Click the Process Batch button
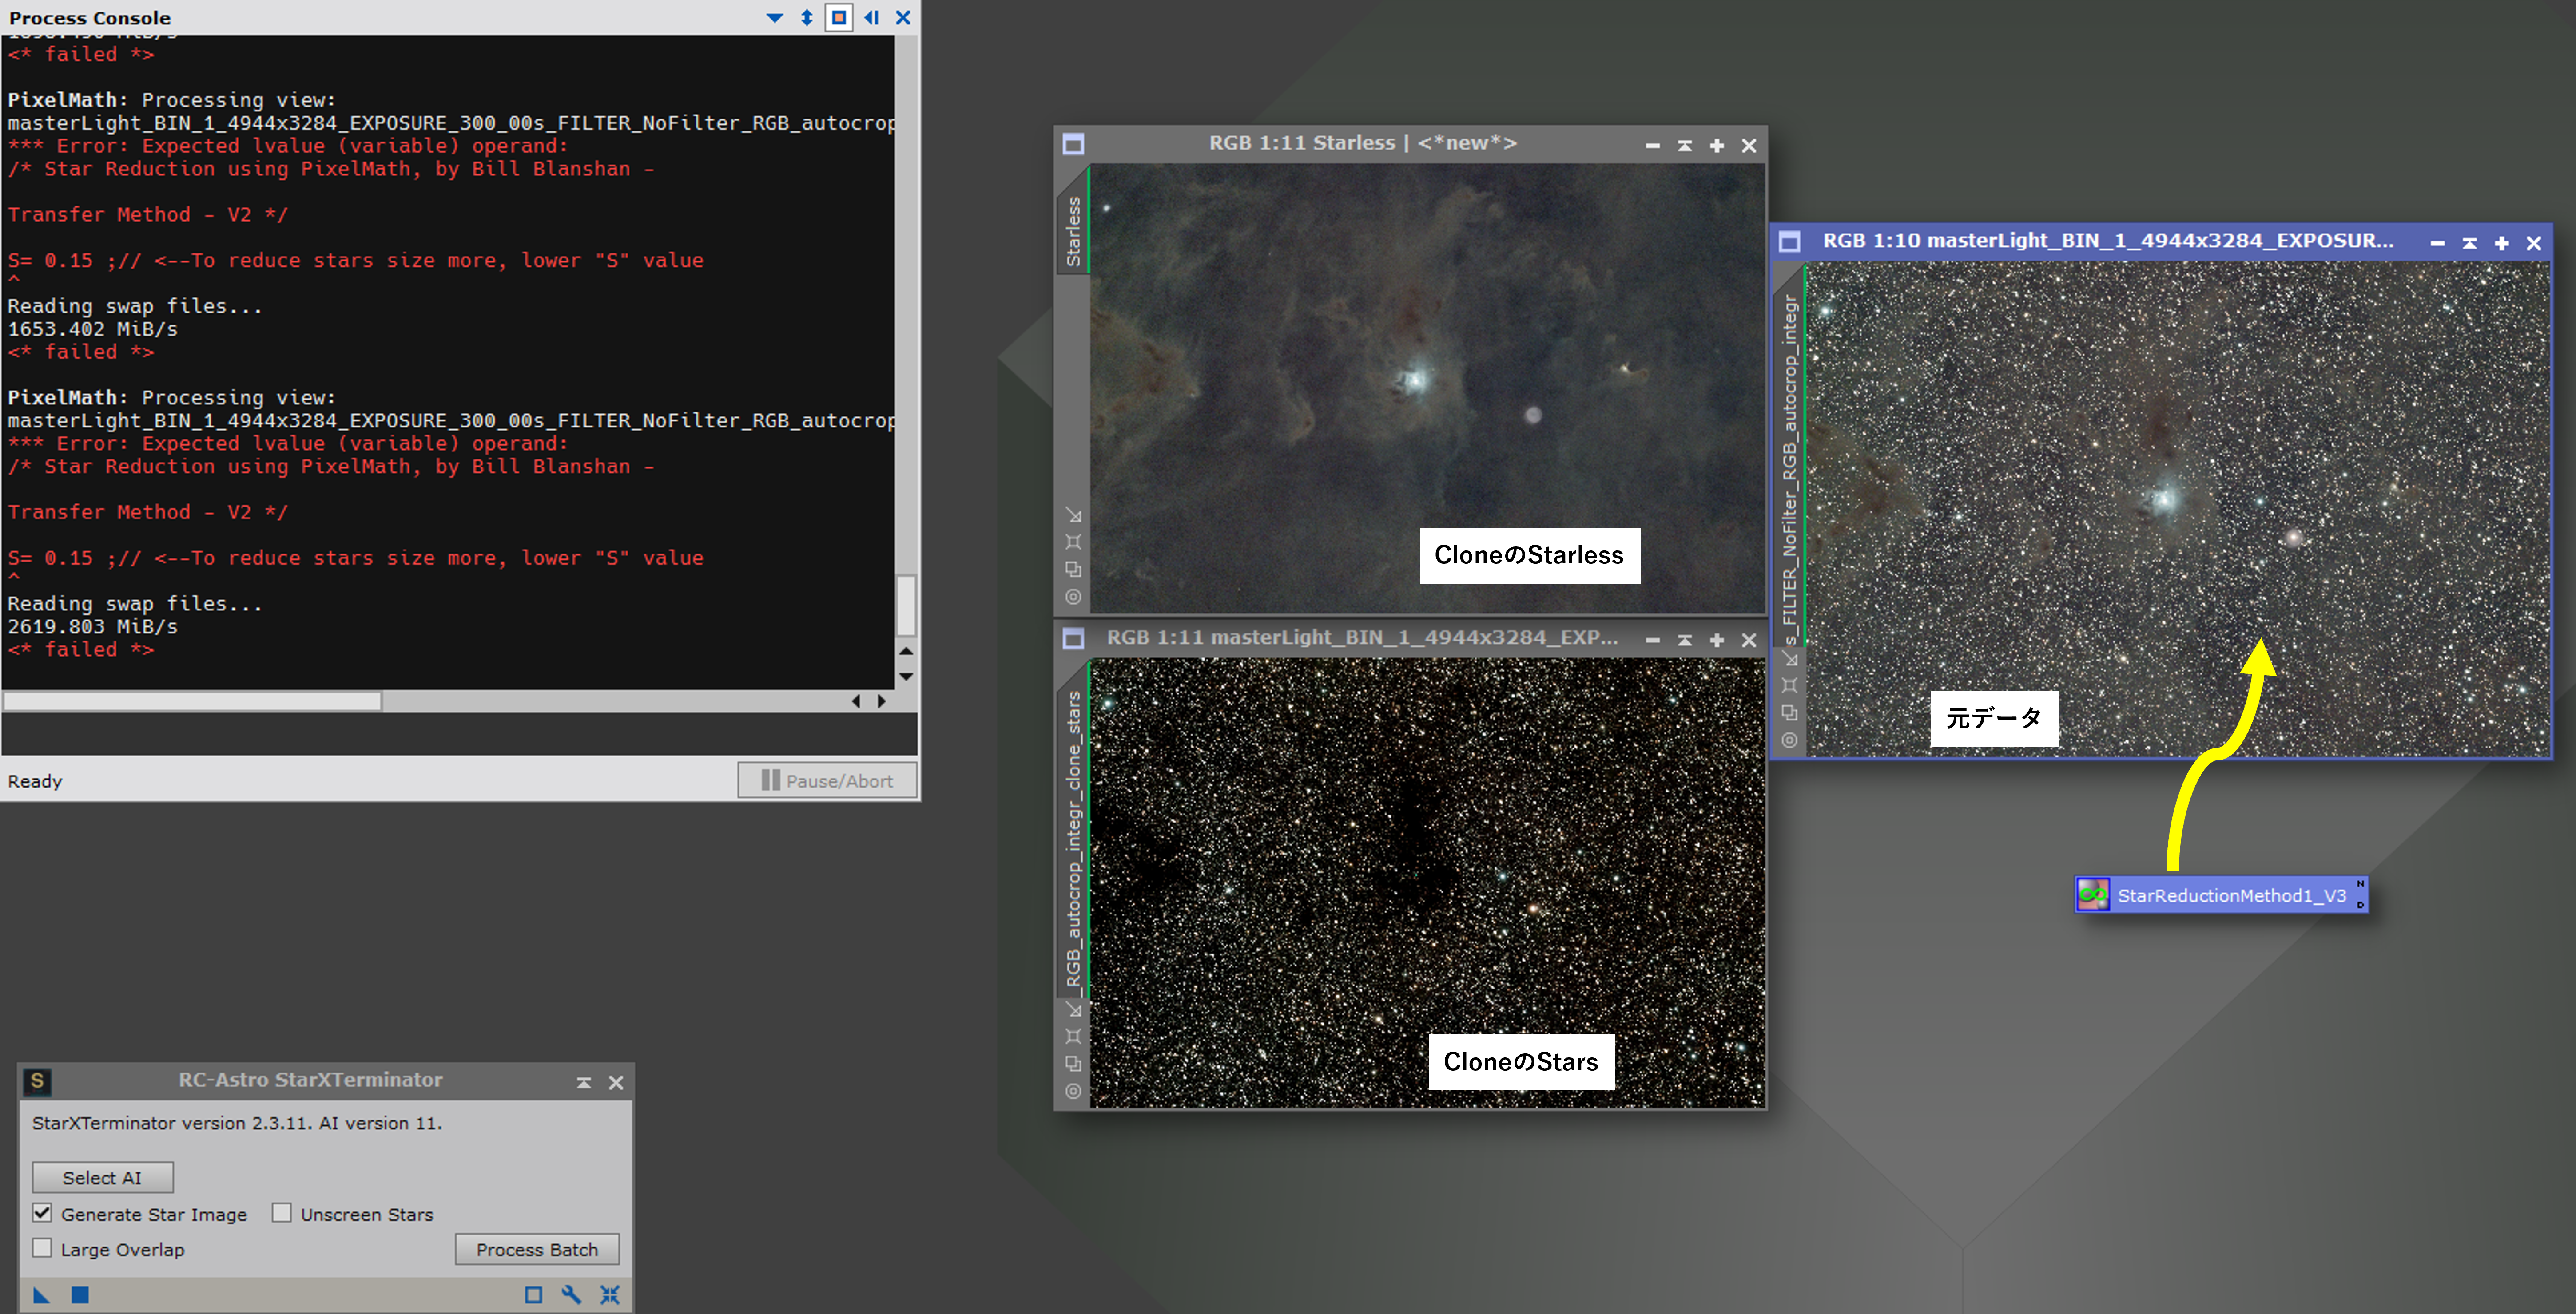This screenshot has height=1314, width=2576. [x=537, y=1249]
